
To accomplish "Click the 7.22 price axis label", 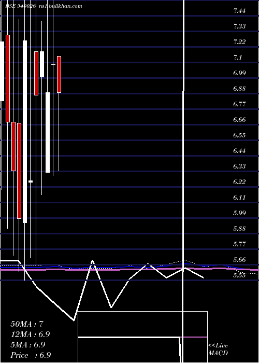I will coord(239,42).
